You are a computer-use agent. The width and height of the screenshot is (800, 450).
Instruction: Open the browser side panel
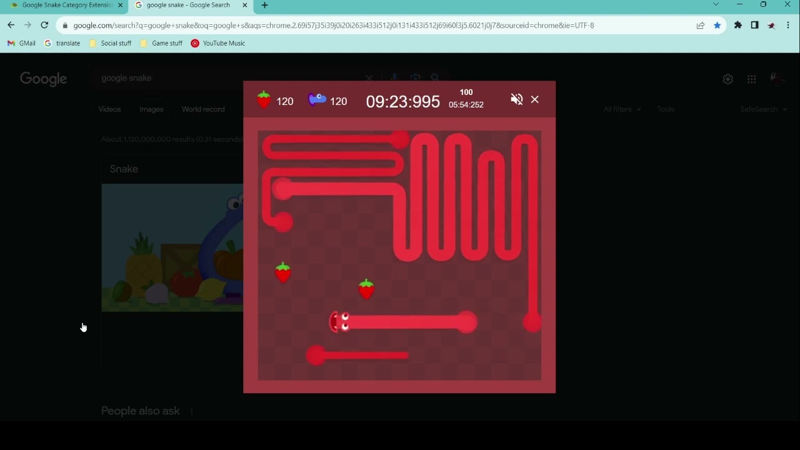(x=755, y=26)
